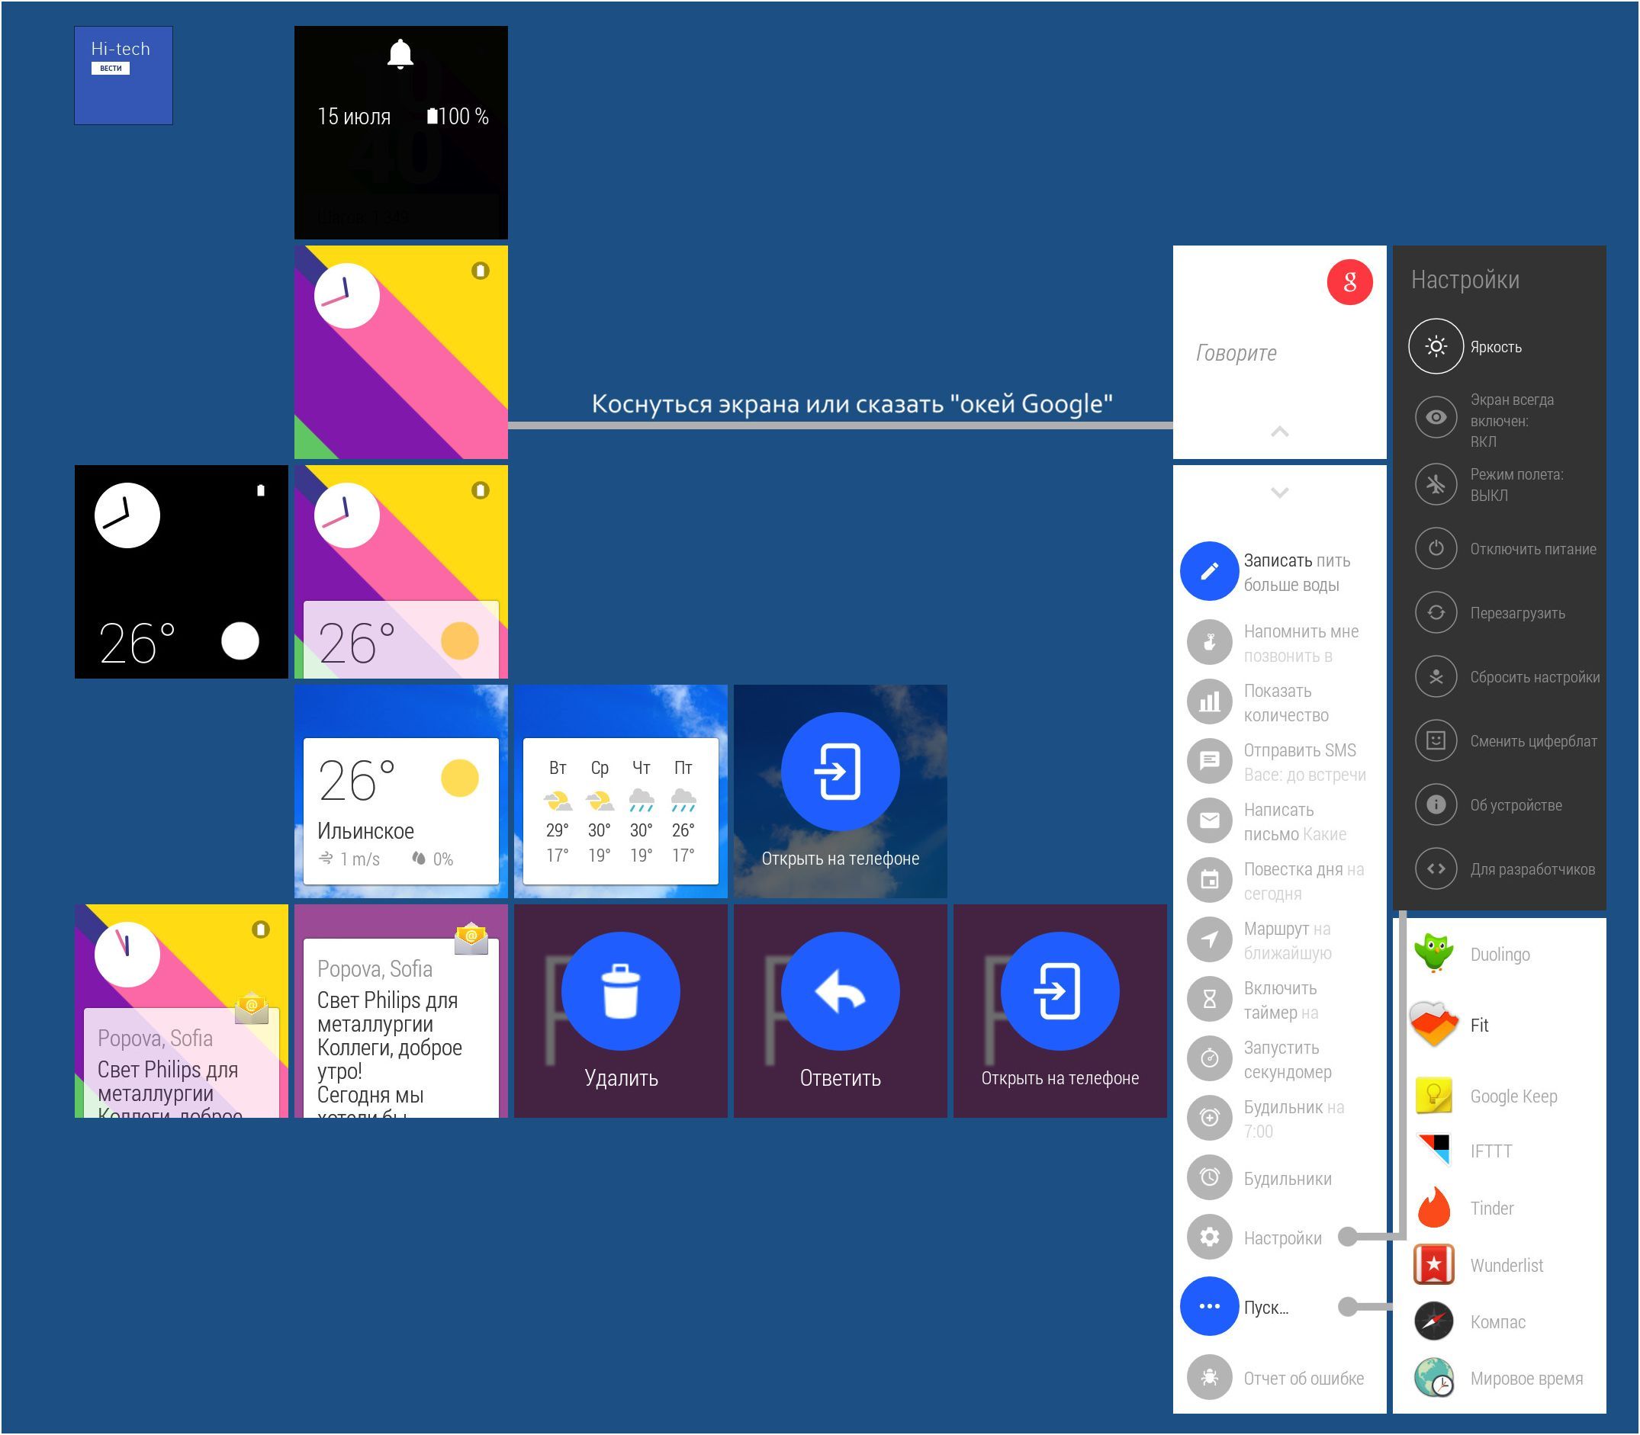Open the Яркость brightness control
The image size is (1640, 1435).
coord(1436,347)
